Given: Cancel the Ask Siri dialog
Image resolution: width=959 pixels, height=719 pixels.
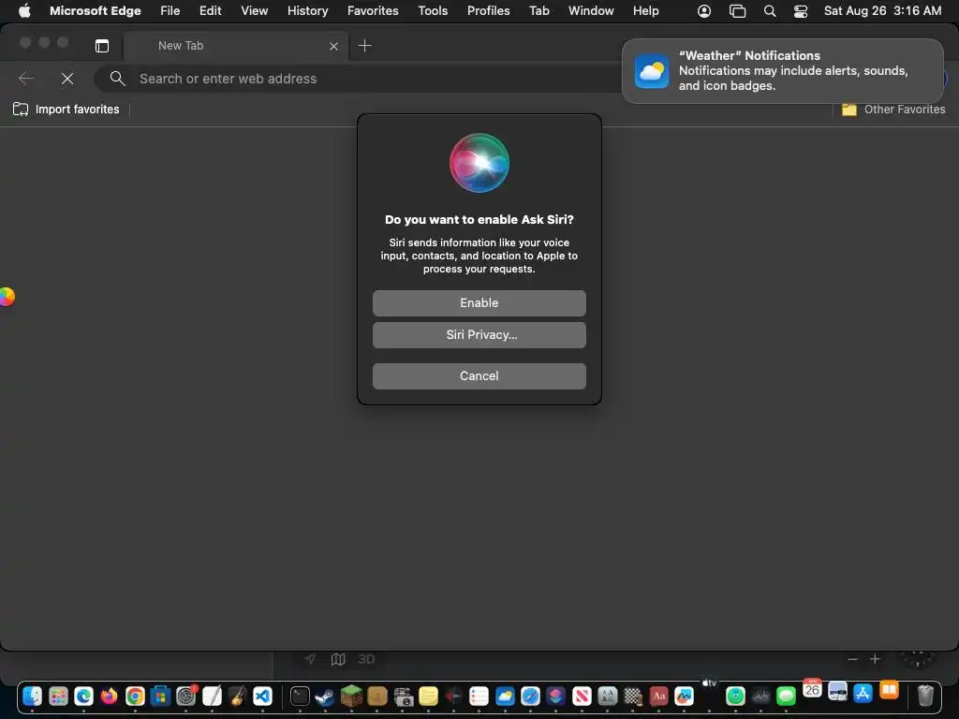Looking at the screenshot, I should 479,376.
